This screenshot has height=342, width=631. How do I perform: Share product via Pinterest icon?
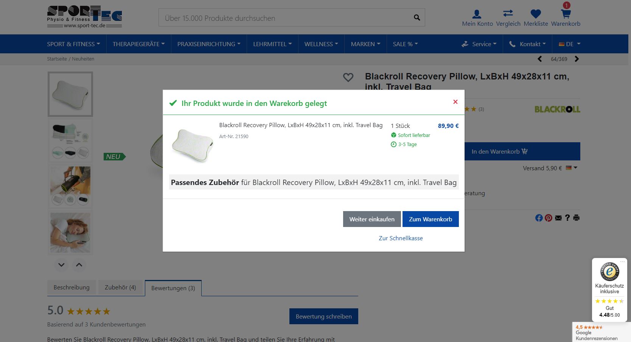(x=549, y=218)
